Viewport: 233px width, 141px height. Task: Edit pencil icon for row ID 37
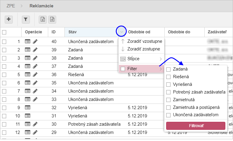[35, 66]
